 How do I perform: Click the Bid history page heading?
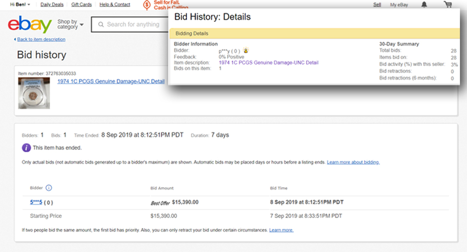pos(42,55)
